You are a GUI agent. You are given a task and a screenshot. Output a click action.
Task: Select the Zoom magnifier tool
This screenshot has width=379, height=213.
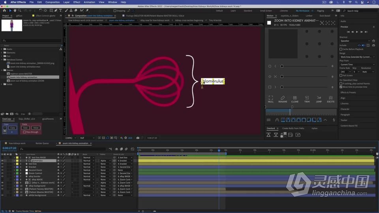coord(20,11)
